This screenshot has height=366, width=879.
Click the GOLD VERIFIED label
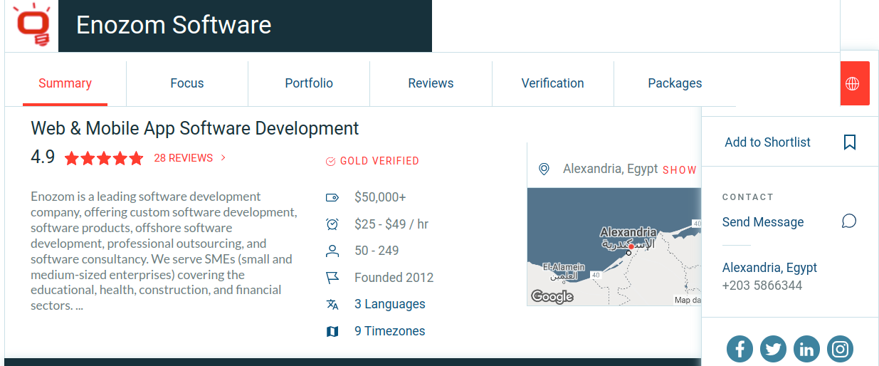(x=379, y=161)
